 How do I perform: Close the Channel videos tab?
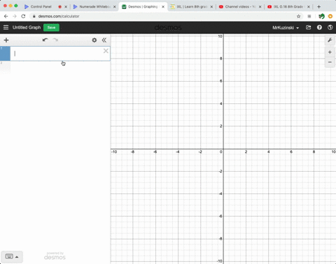[x=260, y=7]
